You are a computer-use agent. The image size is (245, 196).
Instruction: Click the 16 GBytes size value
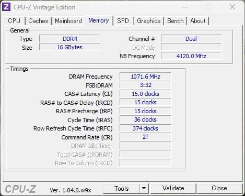(69, 47)
